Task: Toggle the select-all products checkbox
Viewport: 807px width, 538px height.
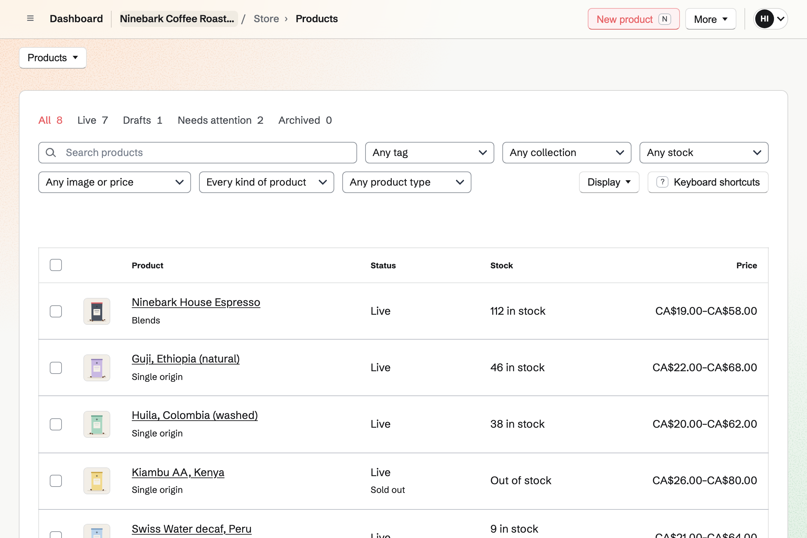Action: [x=55, y=265]
